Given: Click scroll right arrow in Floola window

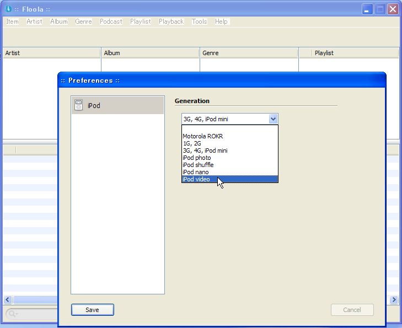Looking at the screenshot, I should [x=394, y=299].
